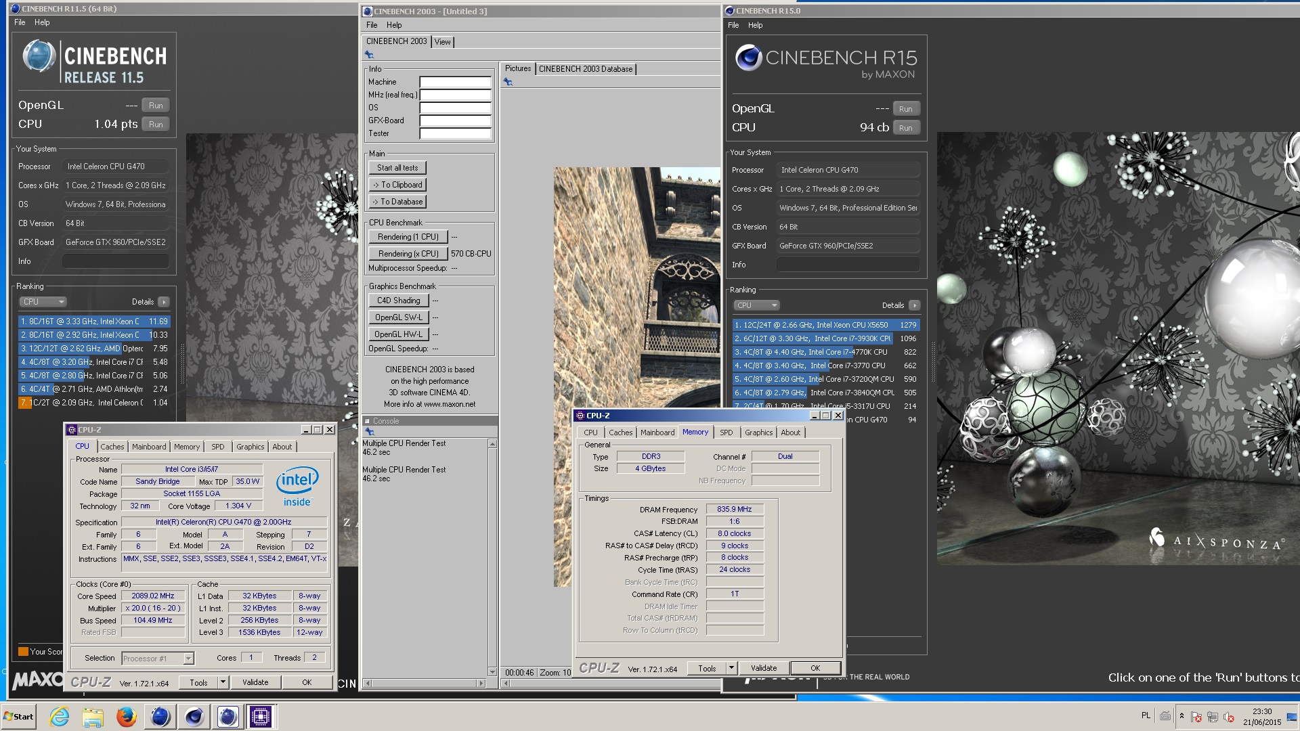Open the Caches tab in CPU-Z CPU window

click(112, 447)
